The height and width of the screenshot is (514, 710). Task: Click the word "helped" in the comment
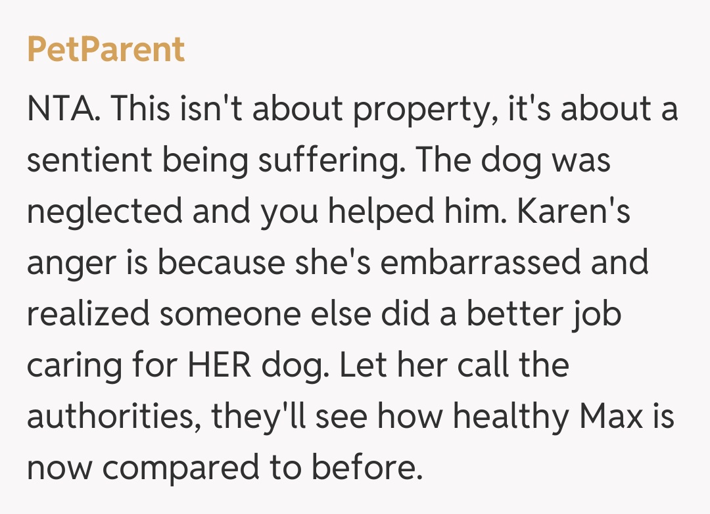pos(369,212)
